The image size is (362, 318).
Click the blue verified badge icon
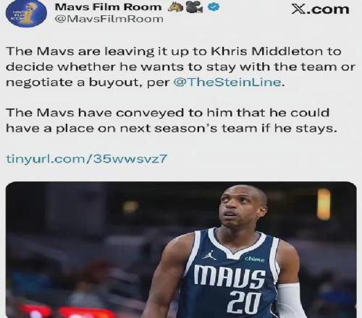coord(214,7)
